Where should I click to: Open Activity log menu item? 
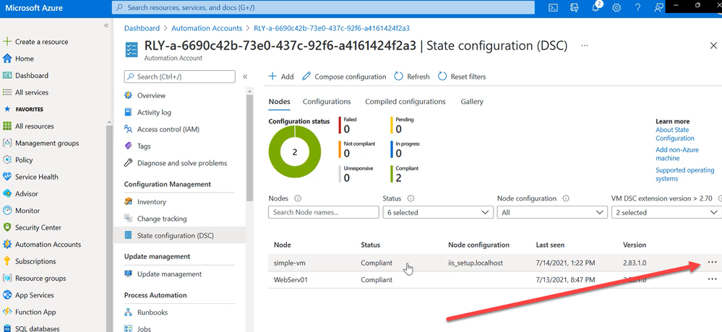point(154,113)
